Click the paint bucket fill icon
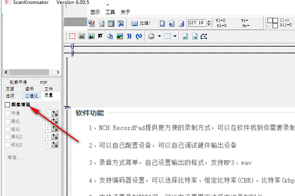Image resolution: width=295 pixels, height=196 pixels. (x=110, y=36)
